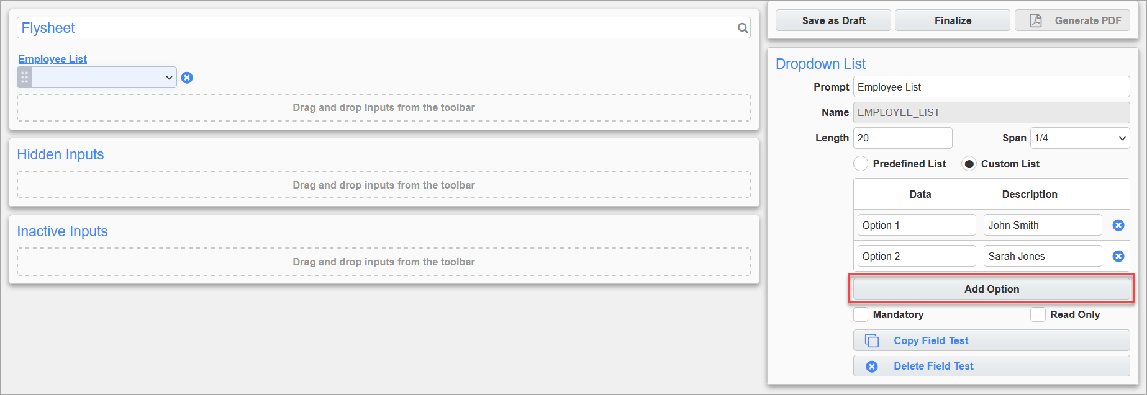Open the Employee List label link
This screenshot has width=1147, height=395.
[53, 59]
